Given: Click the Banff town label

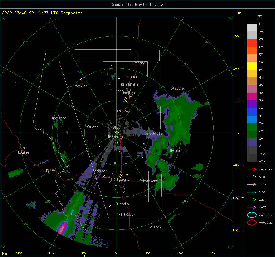Looking at the screenshot, I should pyautogui.click(x=50, y=170).
